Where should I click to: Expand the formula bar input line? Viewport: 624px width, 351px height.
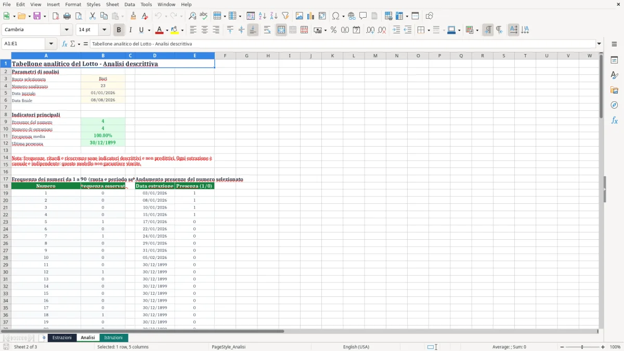599,44
